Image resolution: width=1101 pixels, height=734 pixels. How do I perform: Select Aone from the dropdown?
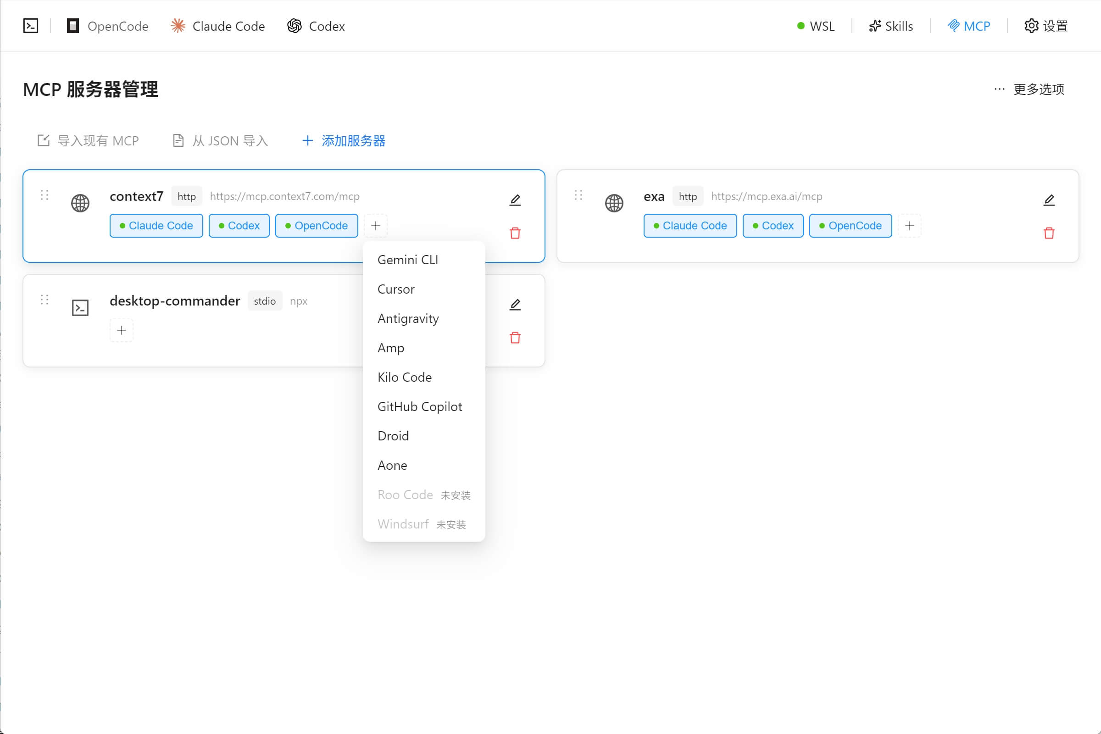424,465
